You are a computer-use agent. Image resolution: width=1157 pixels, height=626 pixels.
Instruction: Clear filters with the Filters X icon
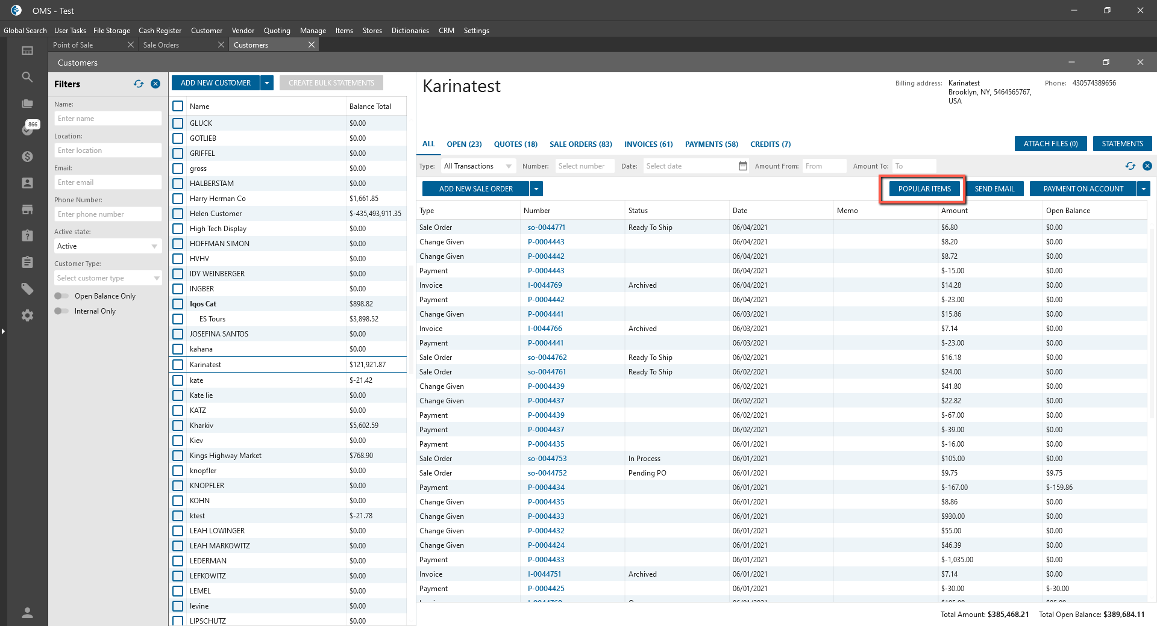(155, 84)
